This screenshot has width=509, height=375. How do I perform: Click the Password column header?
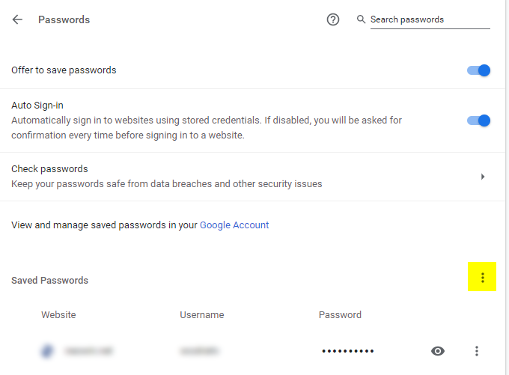(x=340, y=314)
